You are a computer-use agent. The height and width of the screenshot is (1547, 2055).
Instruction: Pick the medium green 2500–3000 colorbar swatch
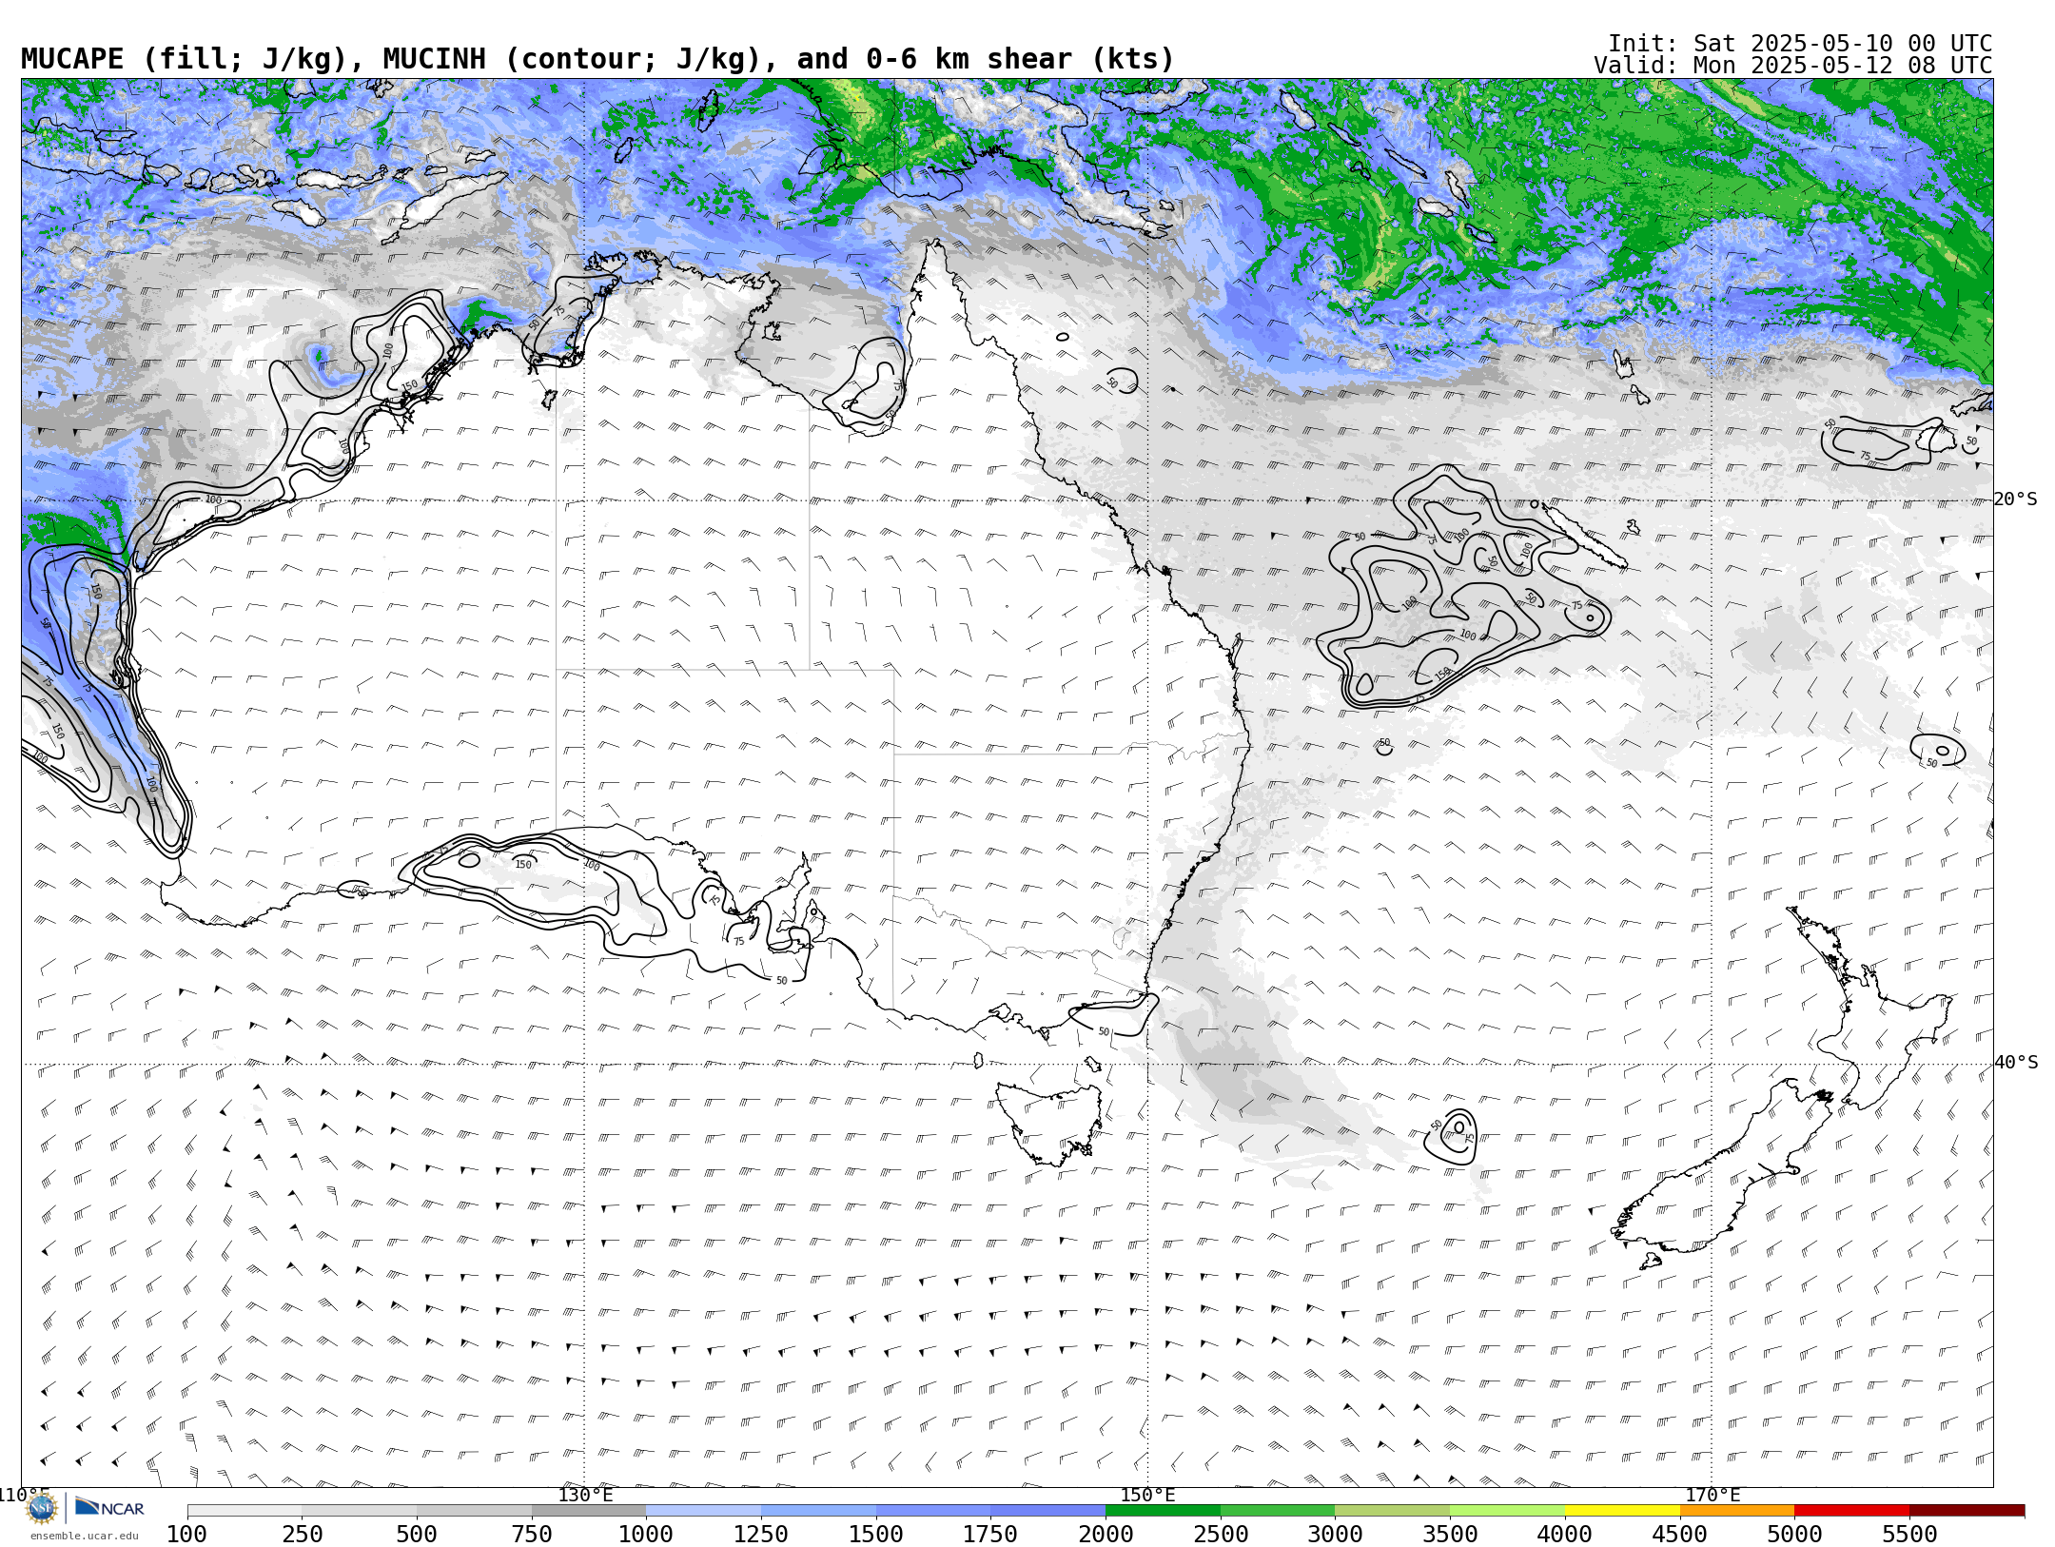click(1278, 1511)
